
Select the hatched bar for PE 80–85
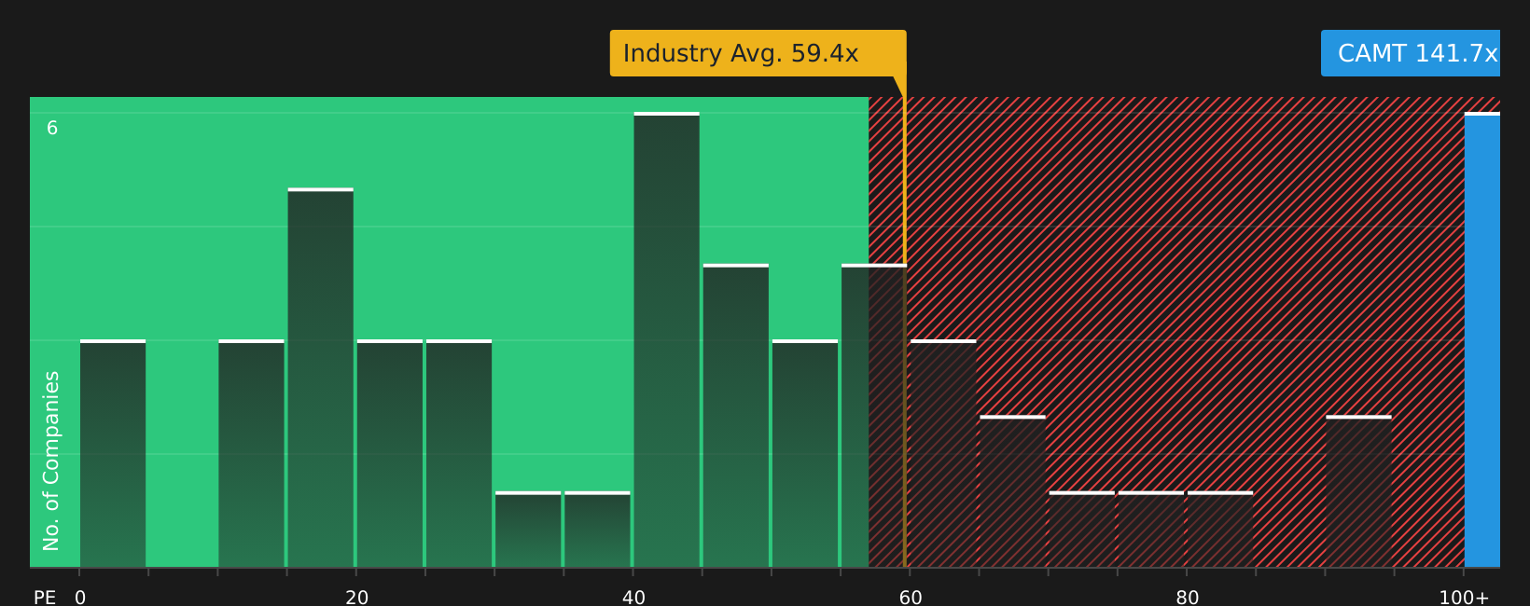(x=1220, y=530)
